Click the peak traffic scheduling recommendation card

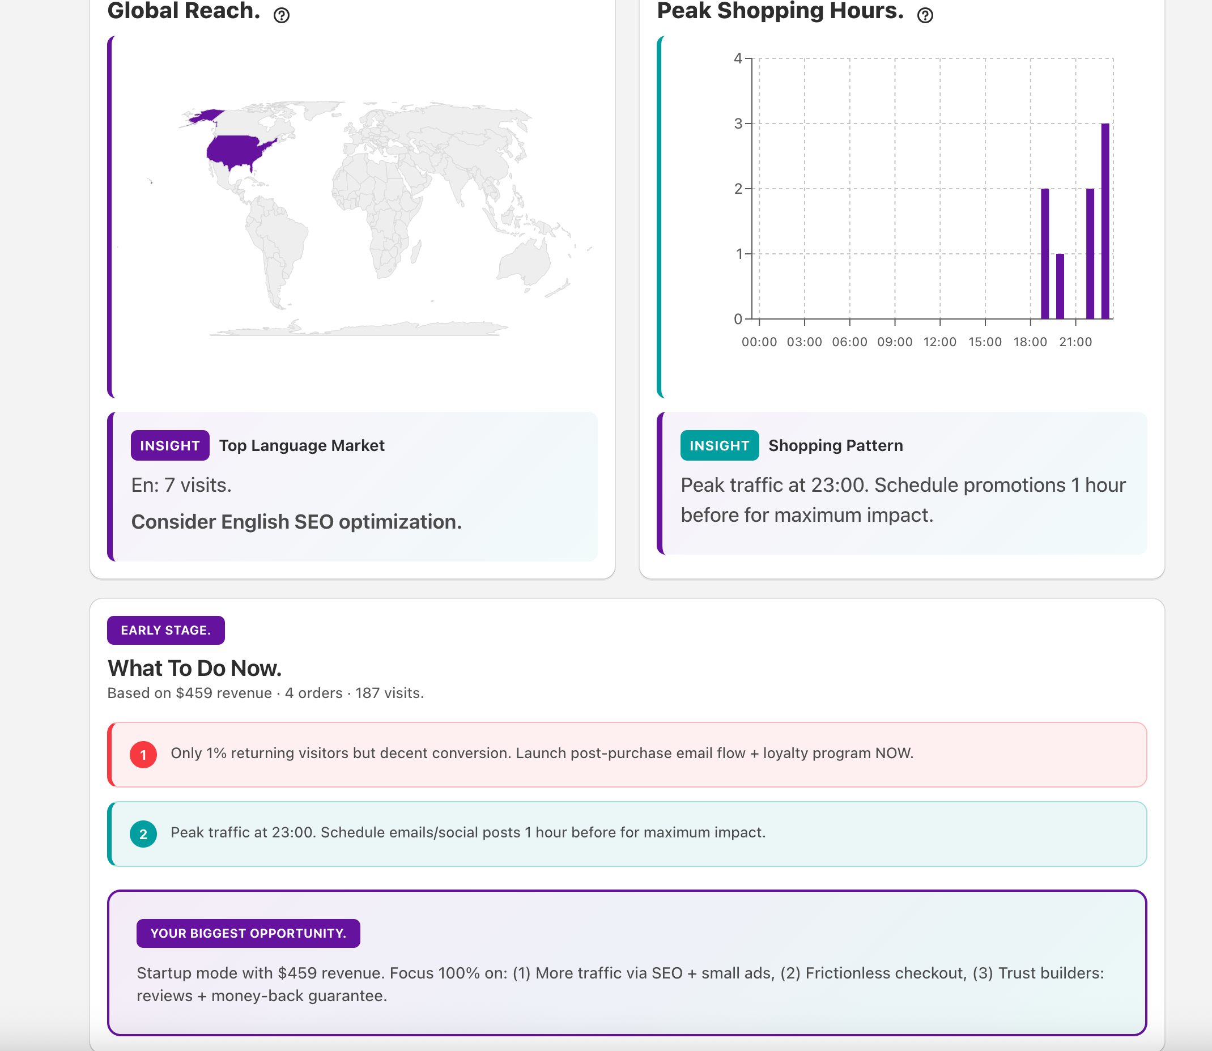click(628, 833)
